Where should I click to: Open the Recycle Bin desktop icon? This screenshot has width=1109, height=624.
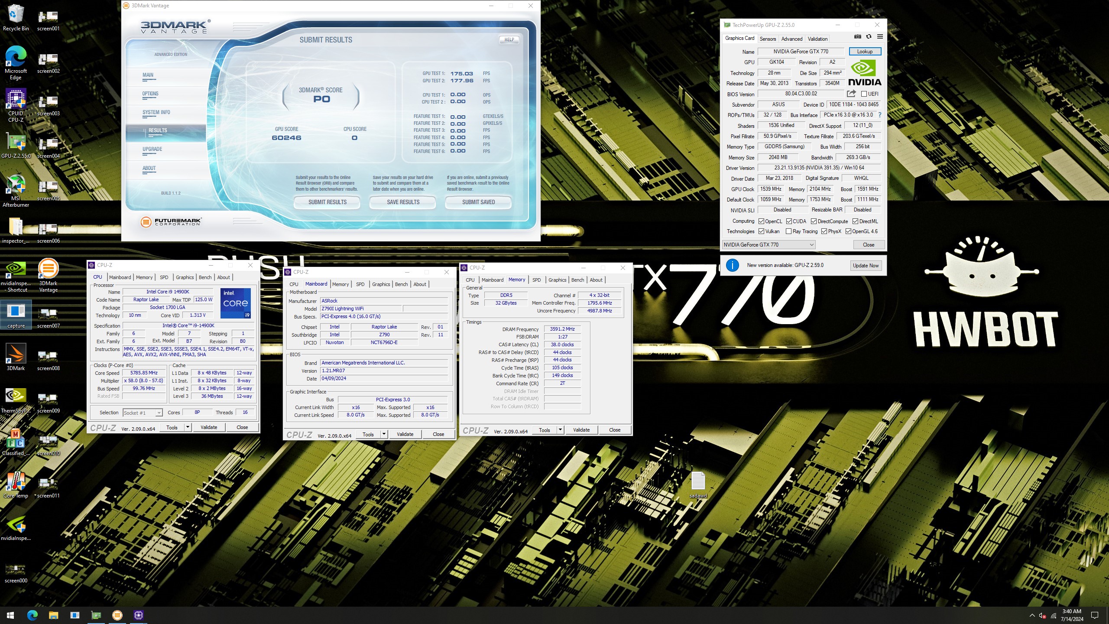16,17
